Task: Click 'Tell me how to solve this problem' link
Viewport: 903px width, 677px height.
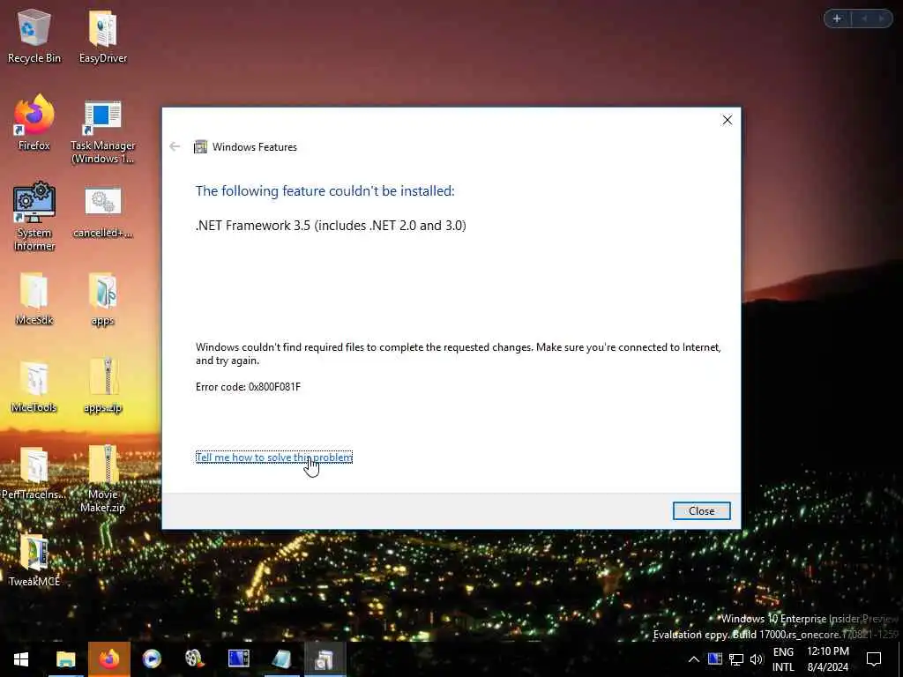Action: click(x=273, y=458)
